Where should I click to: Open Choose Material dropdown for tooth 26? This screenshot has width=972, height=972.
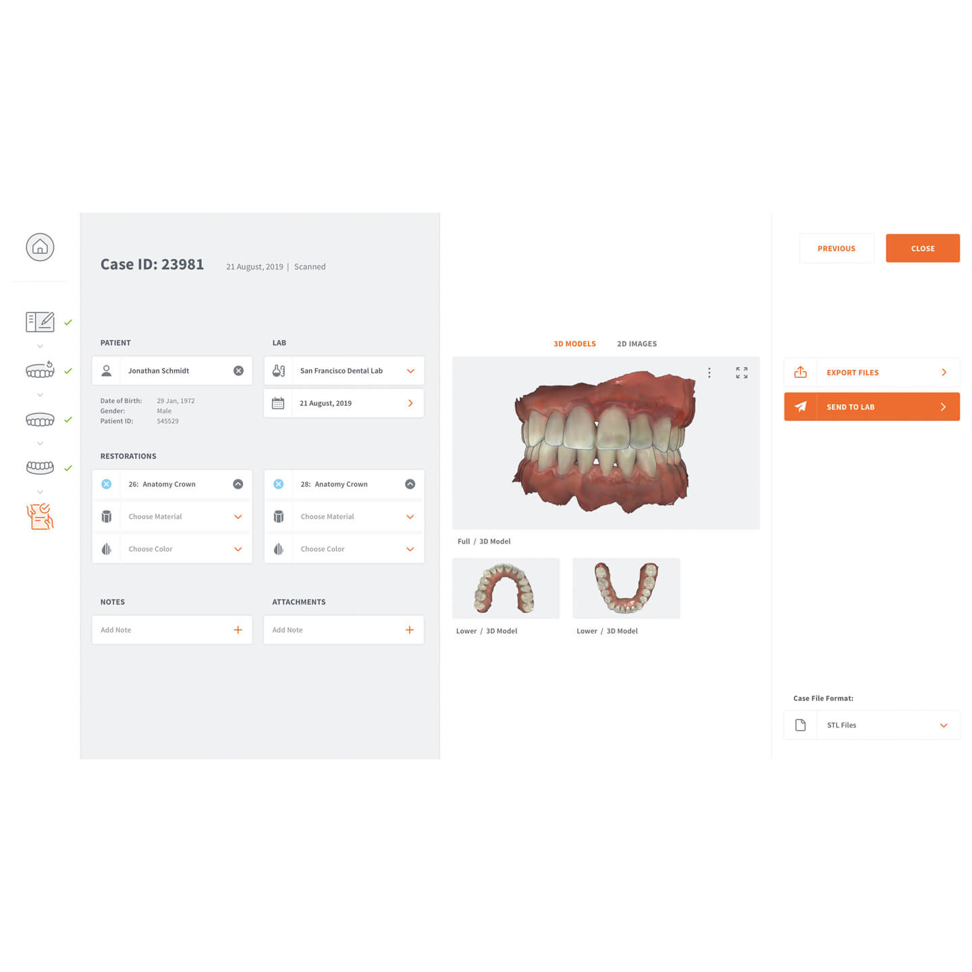(x=172, y=516)
